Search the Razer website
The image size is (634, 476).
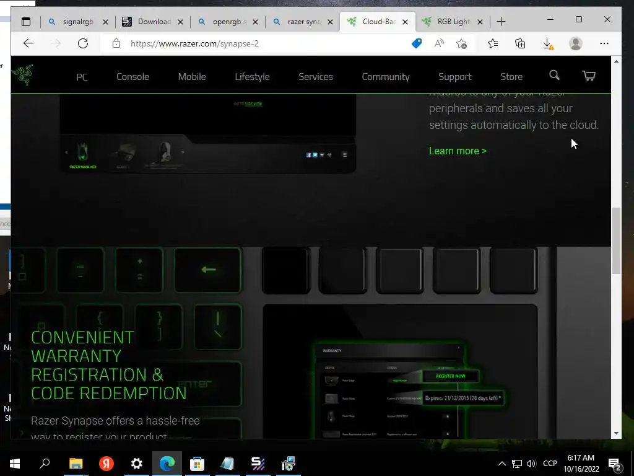tap(554, 75)
